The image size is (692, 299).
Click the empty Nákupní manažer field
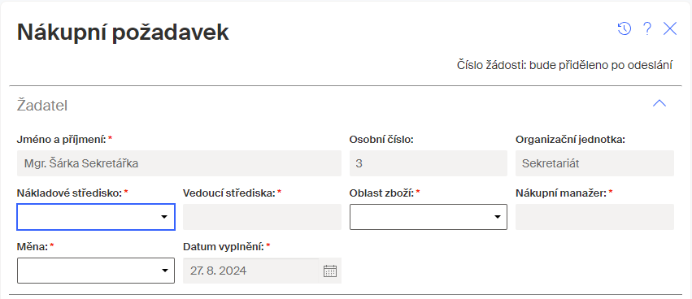point(594,217)
